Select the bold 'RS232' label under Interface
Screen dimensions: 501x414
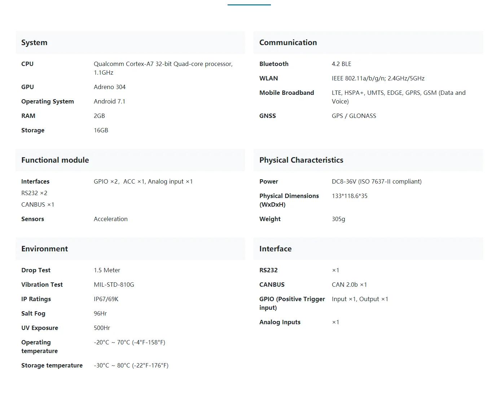point(268,270)
